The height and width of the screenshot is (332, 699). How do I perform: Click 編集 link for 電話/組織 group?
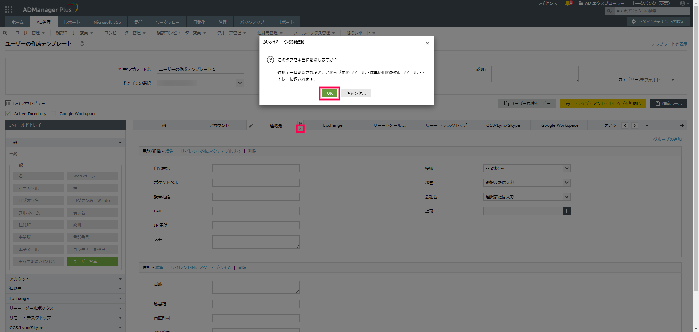pos(169,151)
